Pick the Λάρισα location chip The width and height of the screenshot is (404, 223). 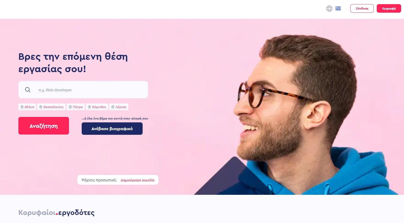coord(119,107)
